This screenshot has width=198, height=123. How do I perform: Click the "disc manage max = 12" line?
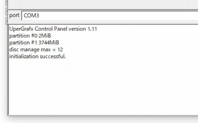point(36,49)
